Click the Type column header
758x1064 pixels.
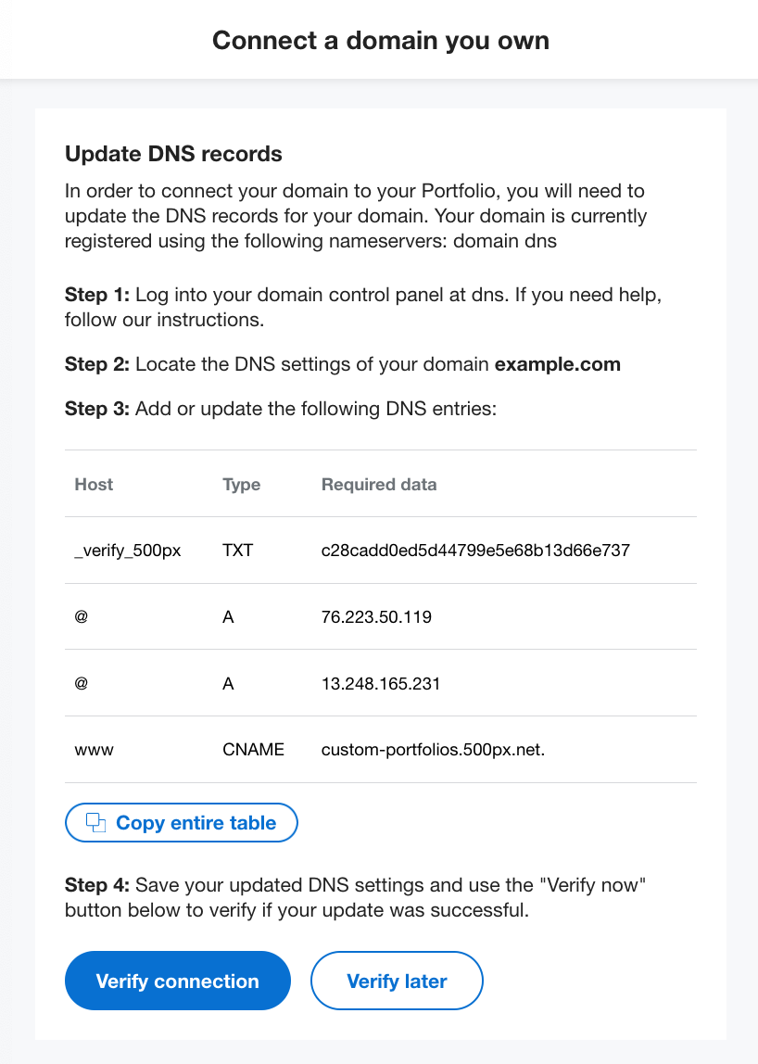[242, 485]
